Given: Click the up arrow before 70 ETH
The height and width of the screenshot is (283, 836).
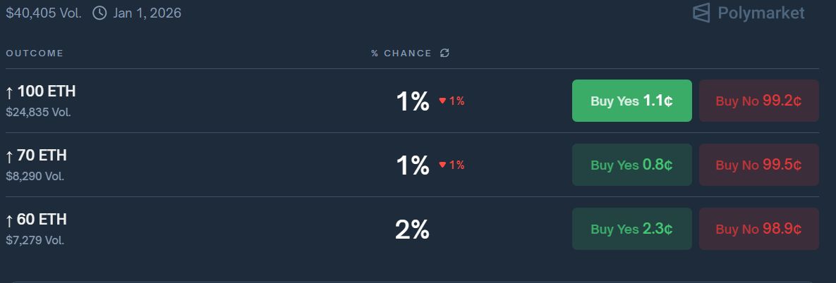Looking at the screenshot, I should (x=9, y=156).
